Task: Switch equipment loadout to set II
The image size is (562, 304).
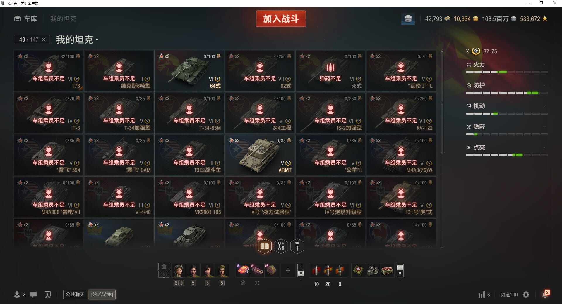Action: [x=301, y=273]
